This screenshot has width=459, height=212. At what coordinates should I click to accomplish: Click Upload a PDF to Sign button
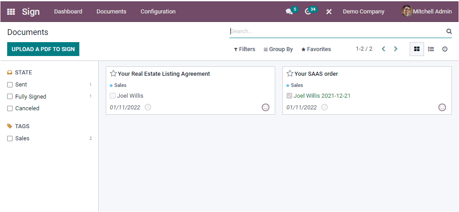coord(43,49)
